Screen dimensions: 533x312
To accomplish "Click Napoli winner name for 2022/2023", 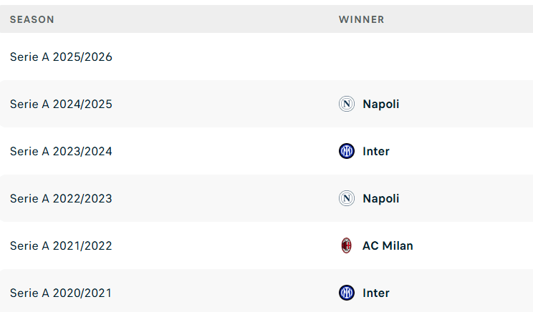I will pyautogui.click(x=380, y=198).
